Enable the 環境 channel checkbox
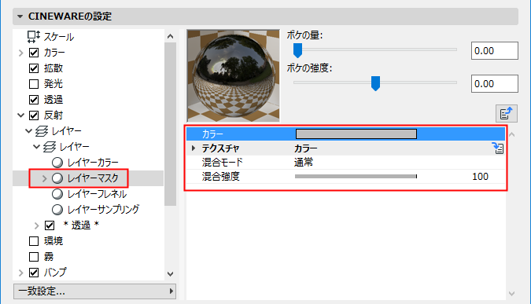 coord(34,241)
